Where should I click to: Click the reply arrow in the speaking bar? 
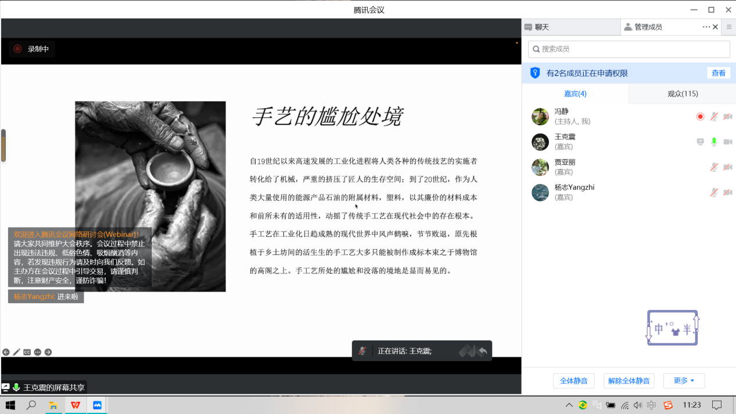tap(482, 351)
